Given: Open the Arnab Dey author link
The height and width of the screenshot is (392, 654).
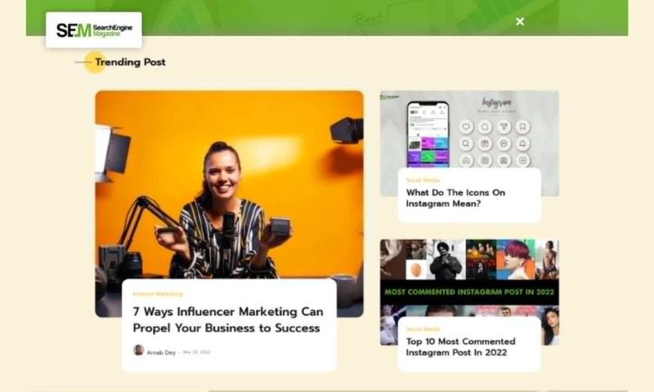Looking at the screenshot, I should (x=160, y=352).
